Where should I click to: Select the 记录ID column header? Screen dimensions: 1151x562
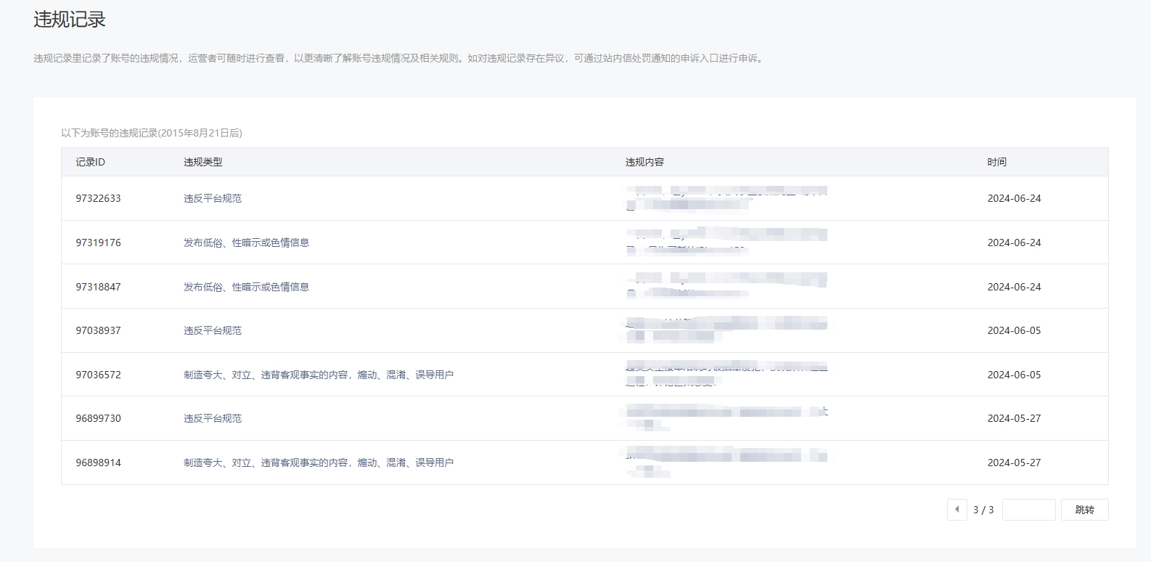(x=90, y=162)
